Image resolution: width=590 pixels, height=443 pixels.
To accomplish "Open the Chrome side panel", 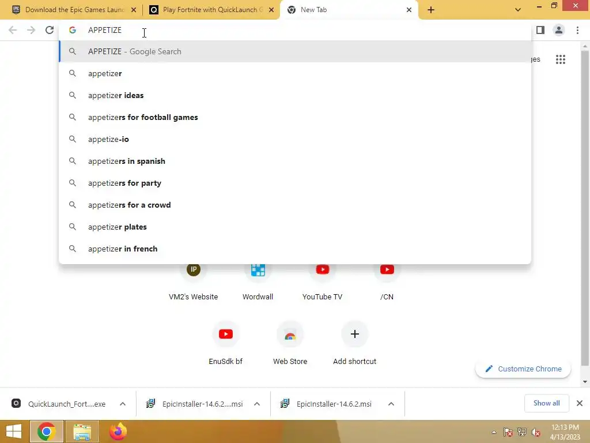I will coord(540,30).
